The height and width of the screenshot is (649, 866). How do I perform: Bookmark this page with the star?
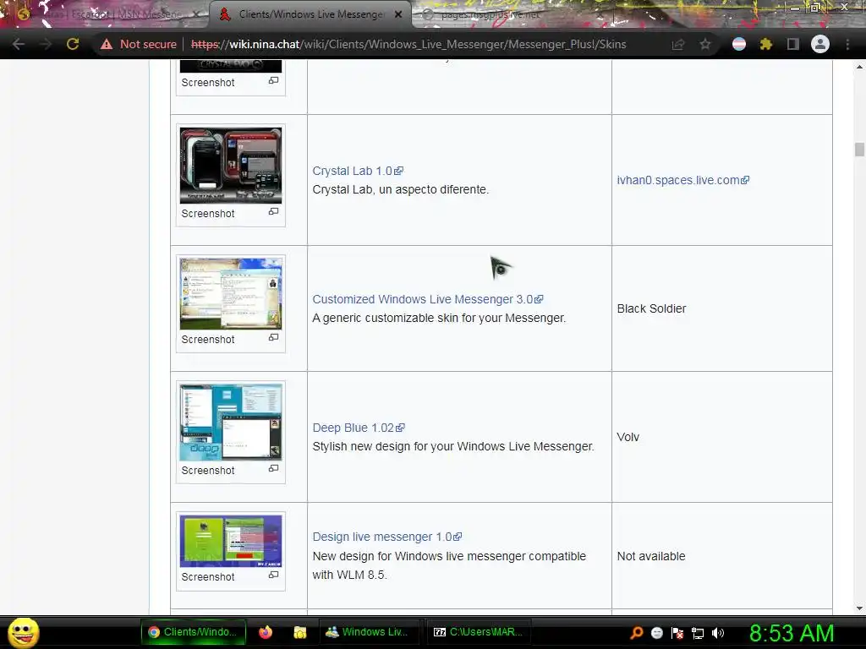tap(705, 44)
